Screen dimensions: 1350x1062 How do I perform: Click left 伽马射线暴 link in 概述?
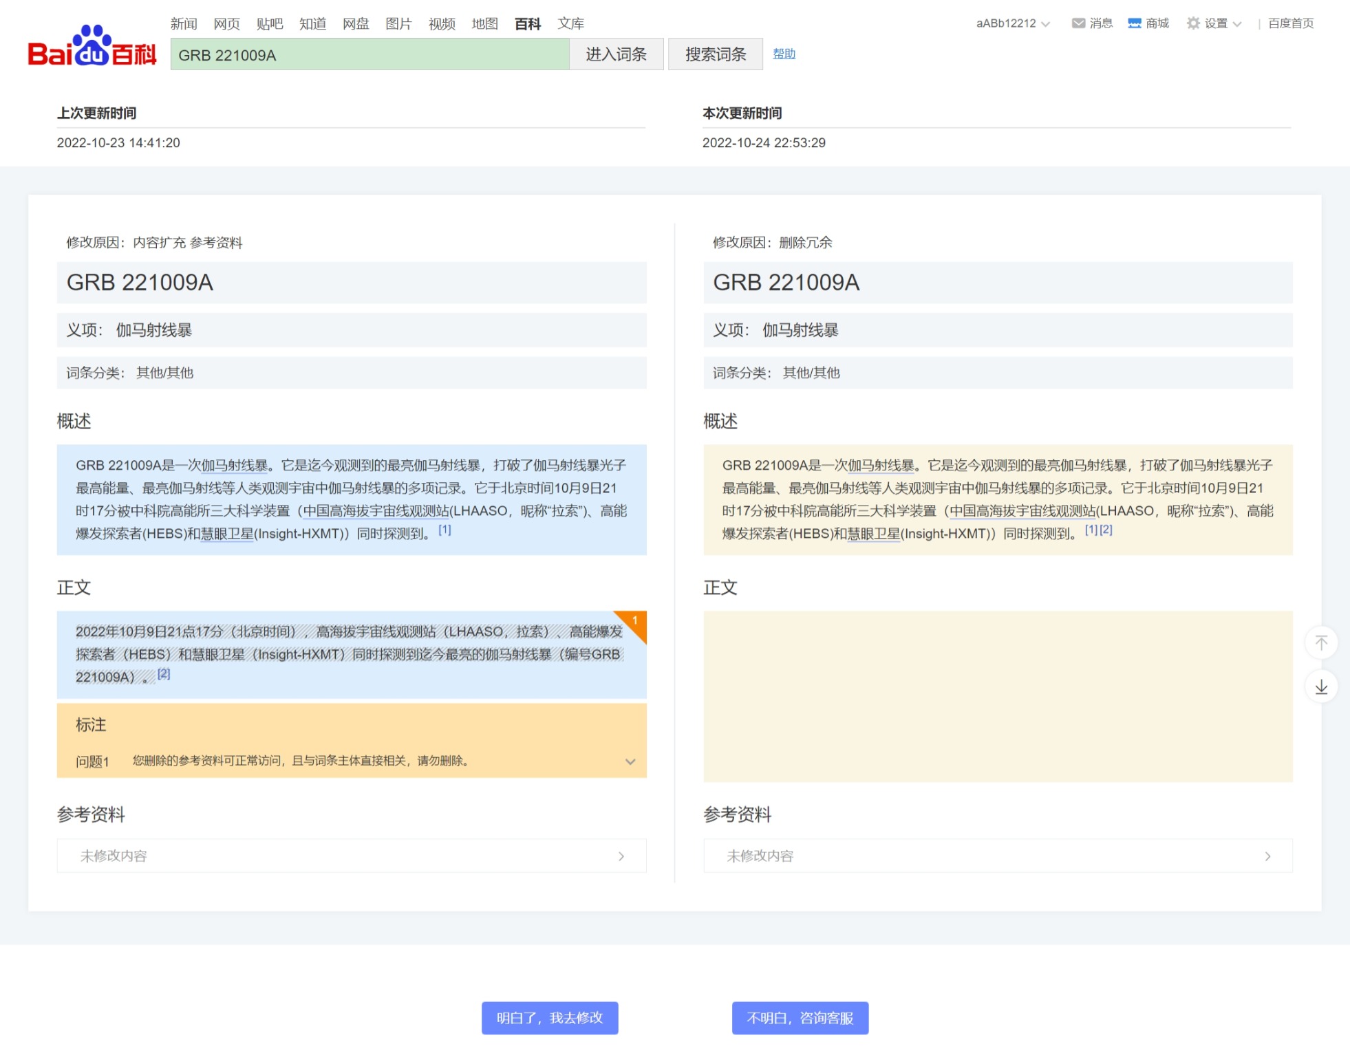pyautogui.click(x=235, y=466)
